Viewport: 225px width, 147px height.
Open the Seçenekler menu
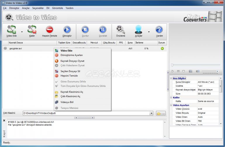(x=38, y=8)
